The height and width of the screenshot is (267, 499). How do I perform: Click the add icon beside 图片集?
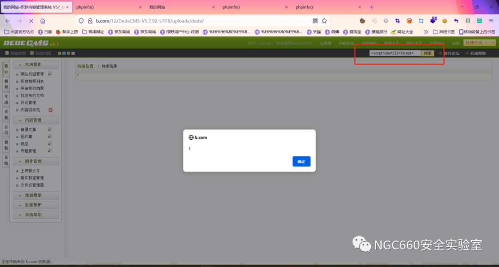pyautogui.click(x=49, y=136)
